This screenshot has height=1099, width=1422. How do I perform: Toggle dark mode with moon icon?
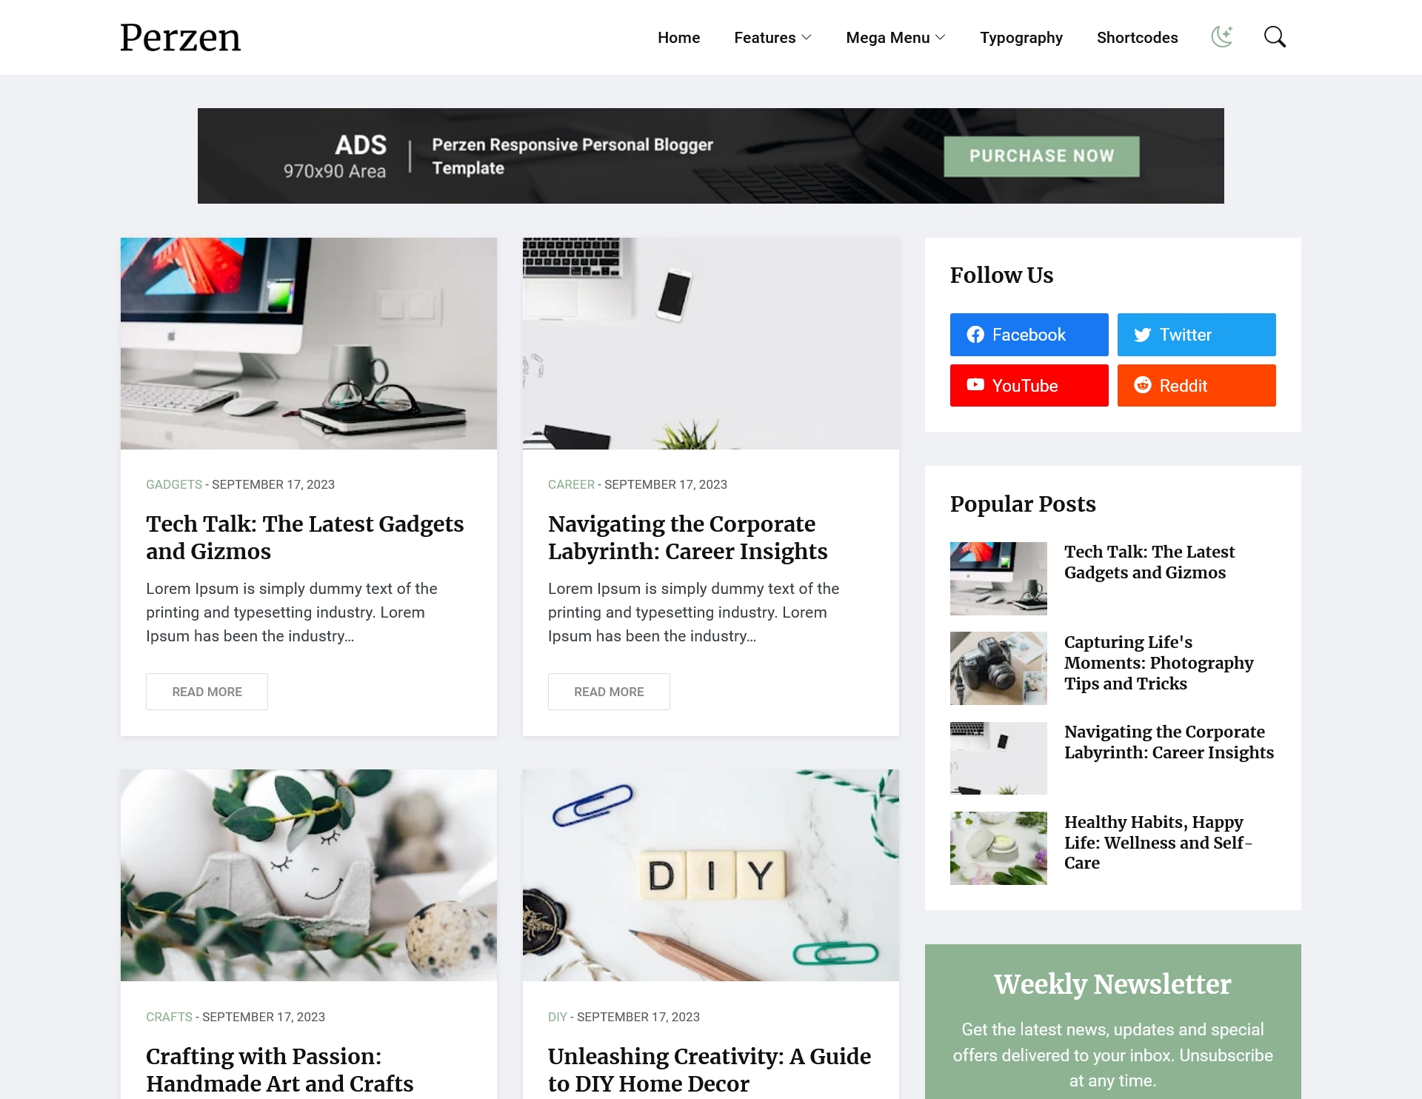tap(1221, 37)
